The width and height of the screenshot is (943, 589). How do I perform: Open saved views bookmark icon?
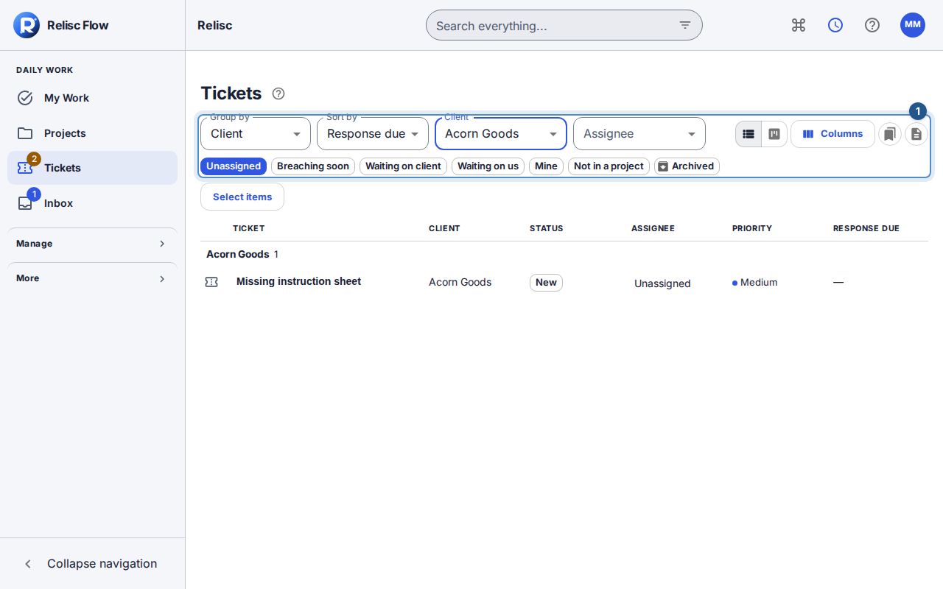[890, 134]
